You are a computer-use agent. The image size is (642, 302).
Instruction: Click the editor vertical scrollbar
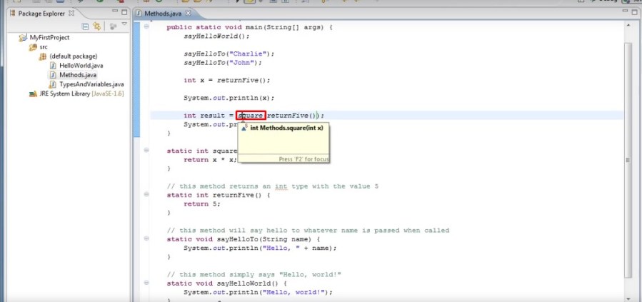(x=628, y=143)
